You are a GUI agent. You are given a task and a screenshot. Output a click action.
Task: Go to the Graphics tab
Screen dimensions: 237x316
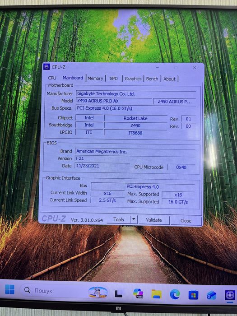[133, 79]
